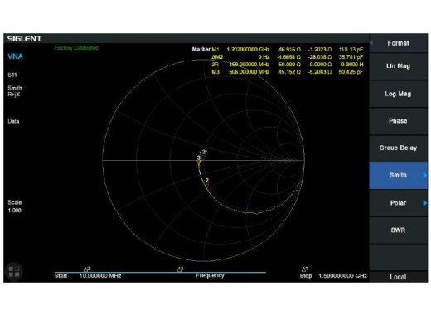Screen dimensions: 431x315
Task: Select the SWR format
Action: point(398,230)
